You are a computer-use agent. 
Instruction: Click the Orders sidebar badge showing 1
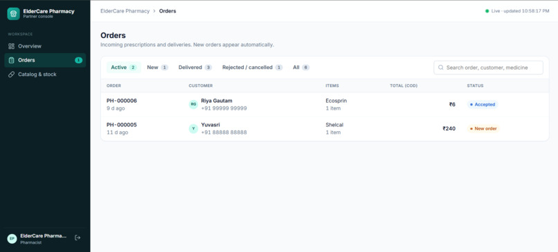(79, 60)
